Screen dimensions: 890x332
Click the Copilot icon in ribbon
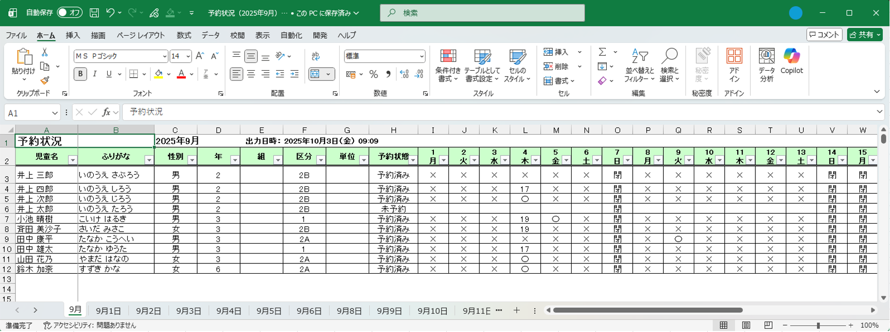coord(791,61)
